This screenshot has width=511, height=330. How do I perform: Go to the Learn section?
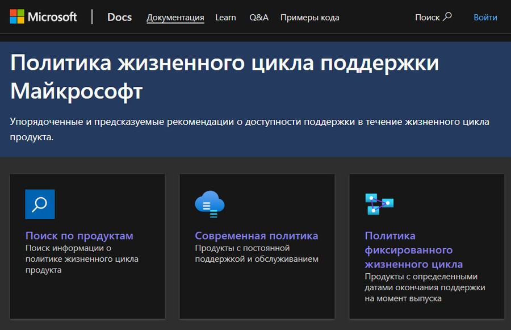click(225, 18)
